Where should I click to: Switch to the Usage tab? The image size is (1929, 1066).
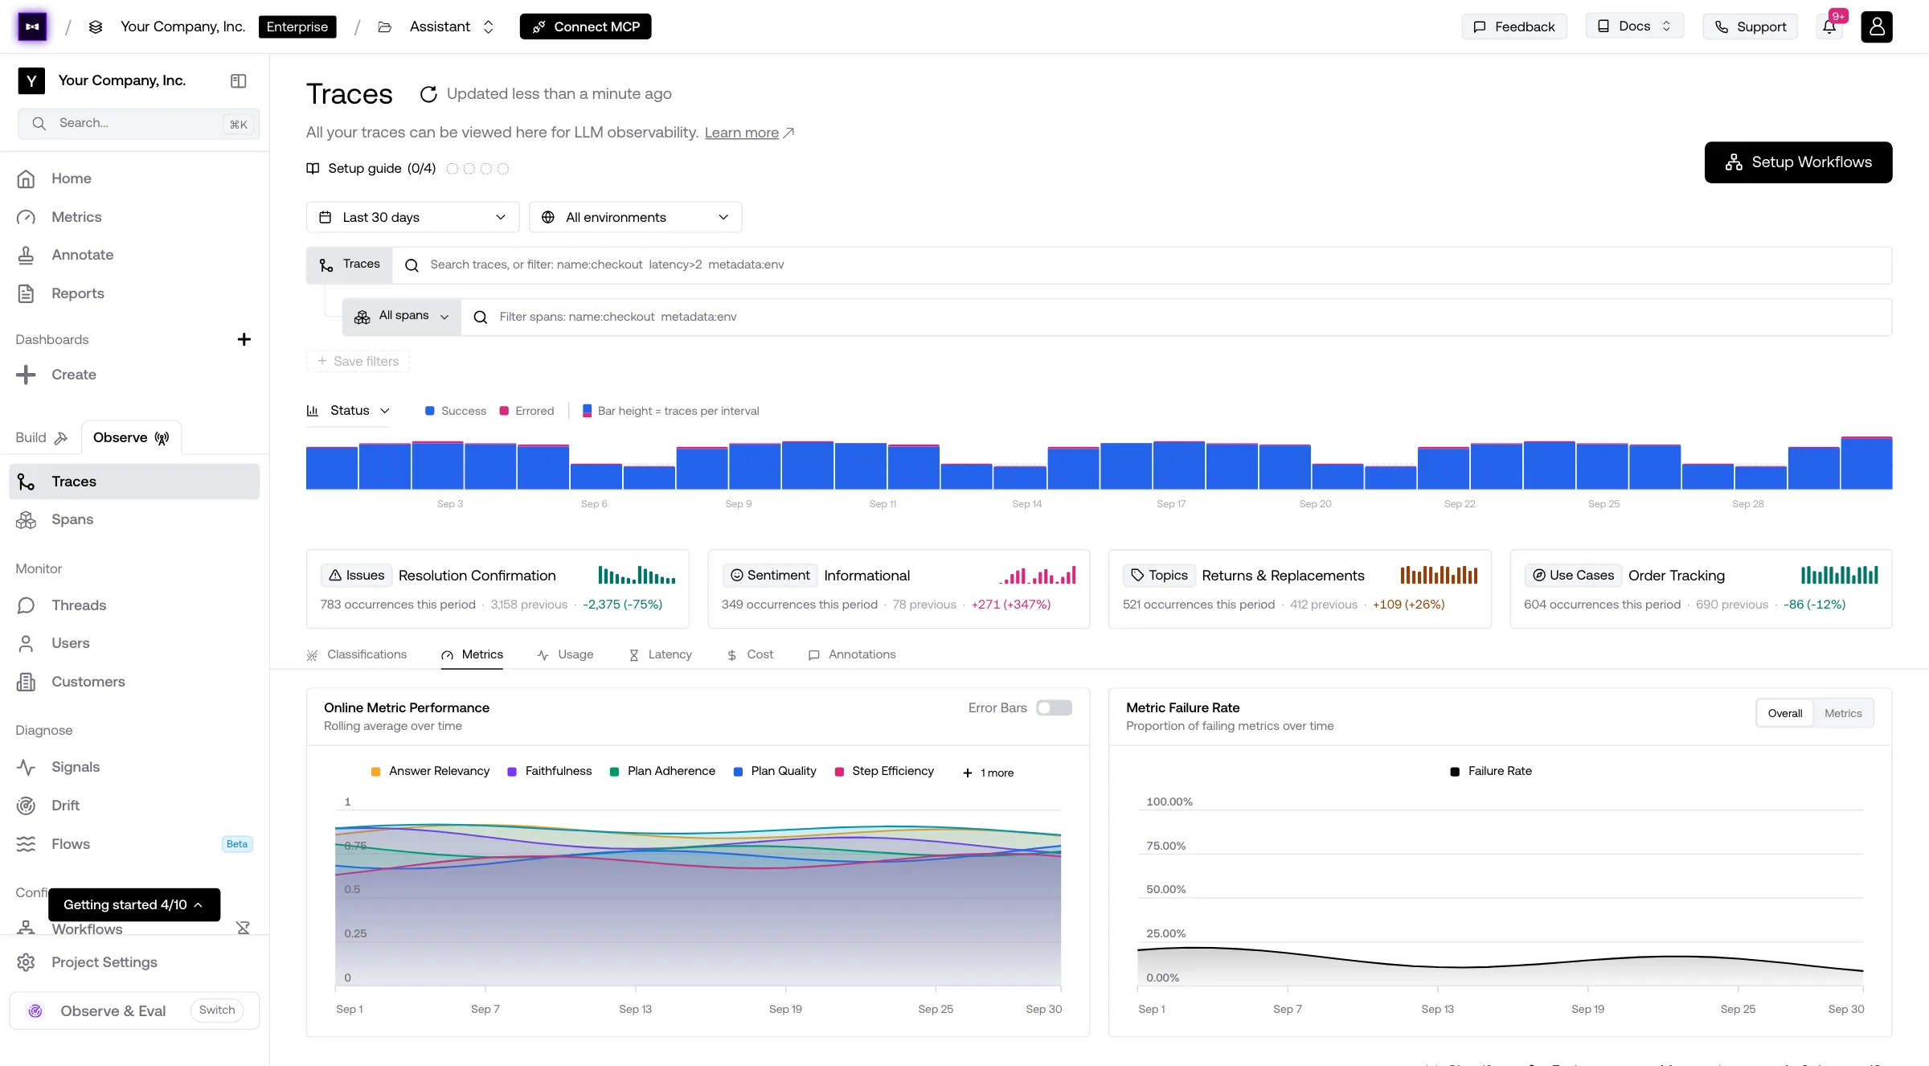point(565,654)
